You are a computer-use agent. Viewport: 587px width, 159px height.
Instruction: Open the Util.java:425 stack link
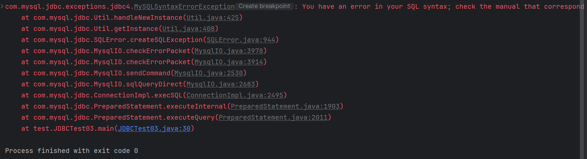tap(212, 17)
